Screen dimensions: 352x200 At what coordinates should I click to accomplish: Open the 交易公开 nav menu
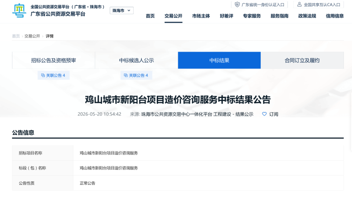coord(173,16)
